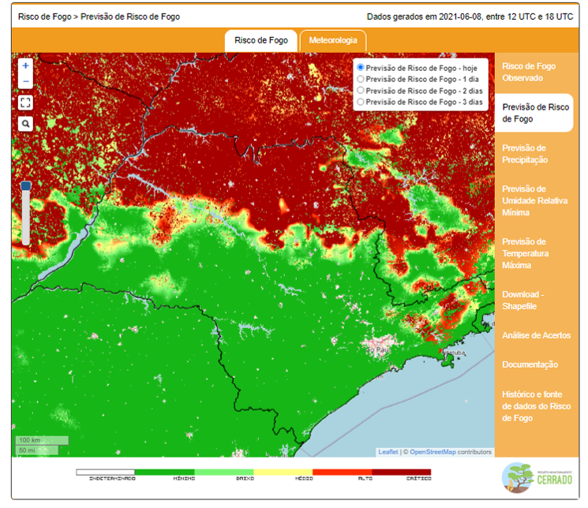Open the map search magnifier icon
The height and width of the screenshot is (508, 588).
[x=25, y=124]
